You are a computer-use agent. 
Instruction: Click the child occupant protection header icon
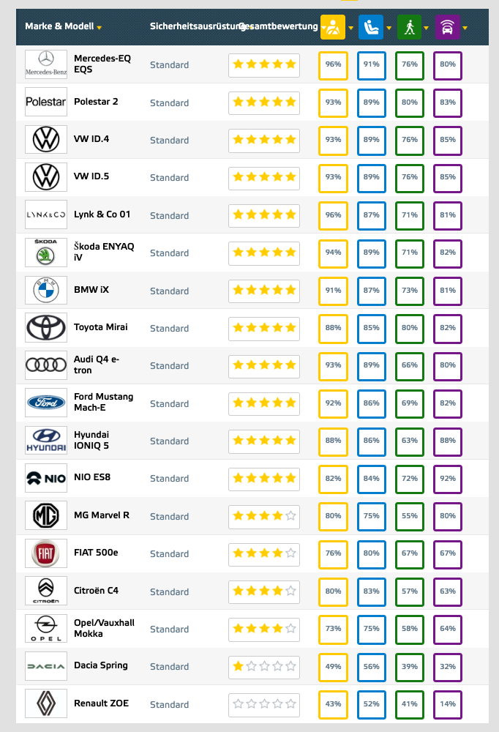click(x=372, y=27)
